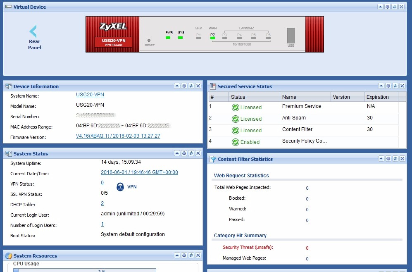Open the VPN Status count link
Image resolution: width=412 pixels, height=272 pixels.
[x=102, y=183]
